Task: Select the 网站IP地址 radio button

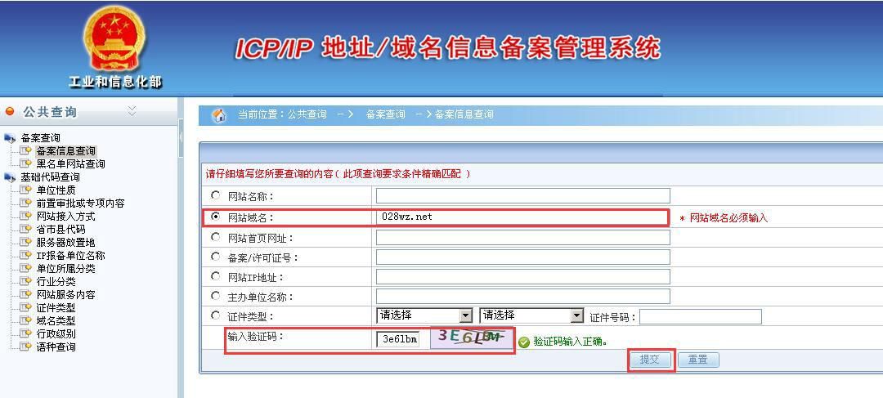Action: click(x=216, y=276)
